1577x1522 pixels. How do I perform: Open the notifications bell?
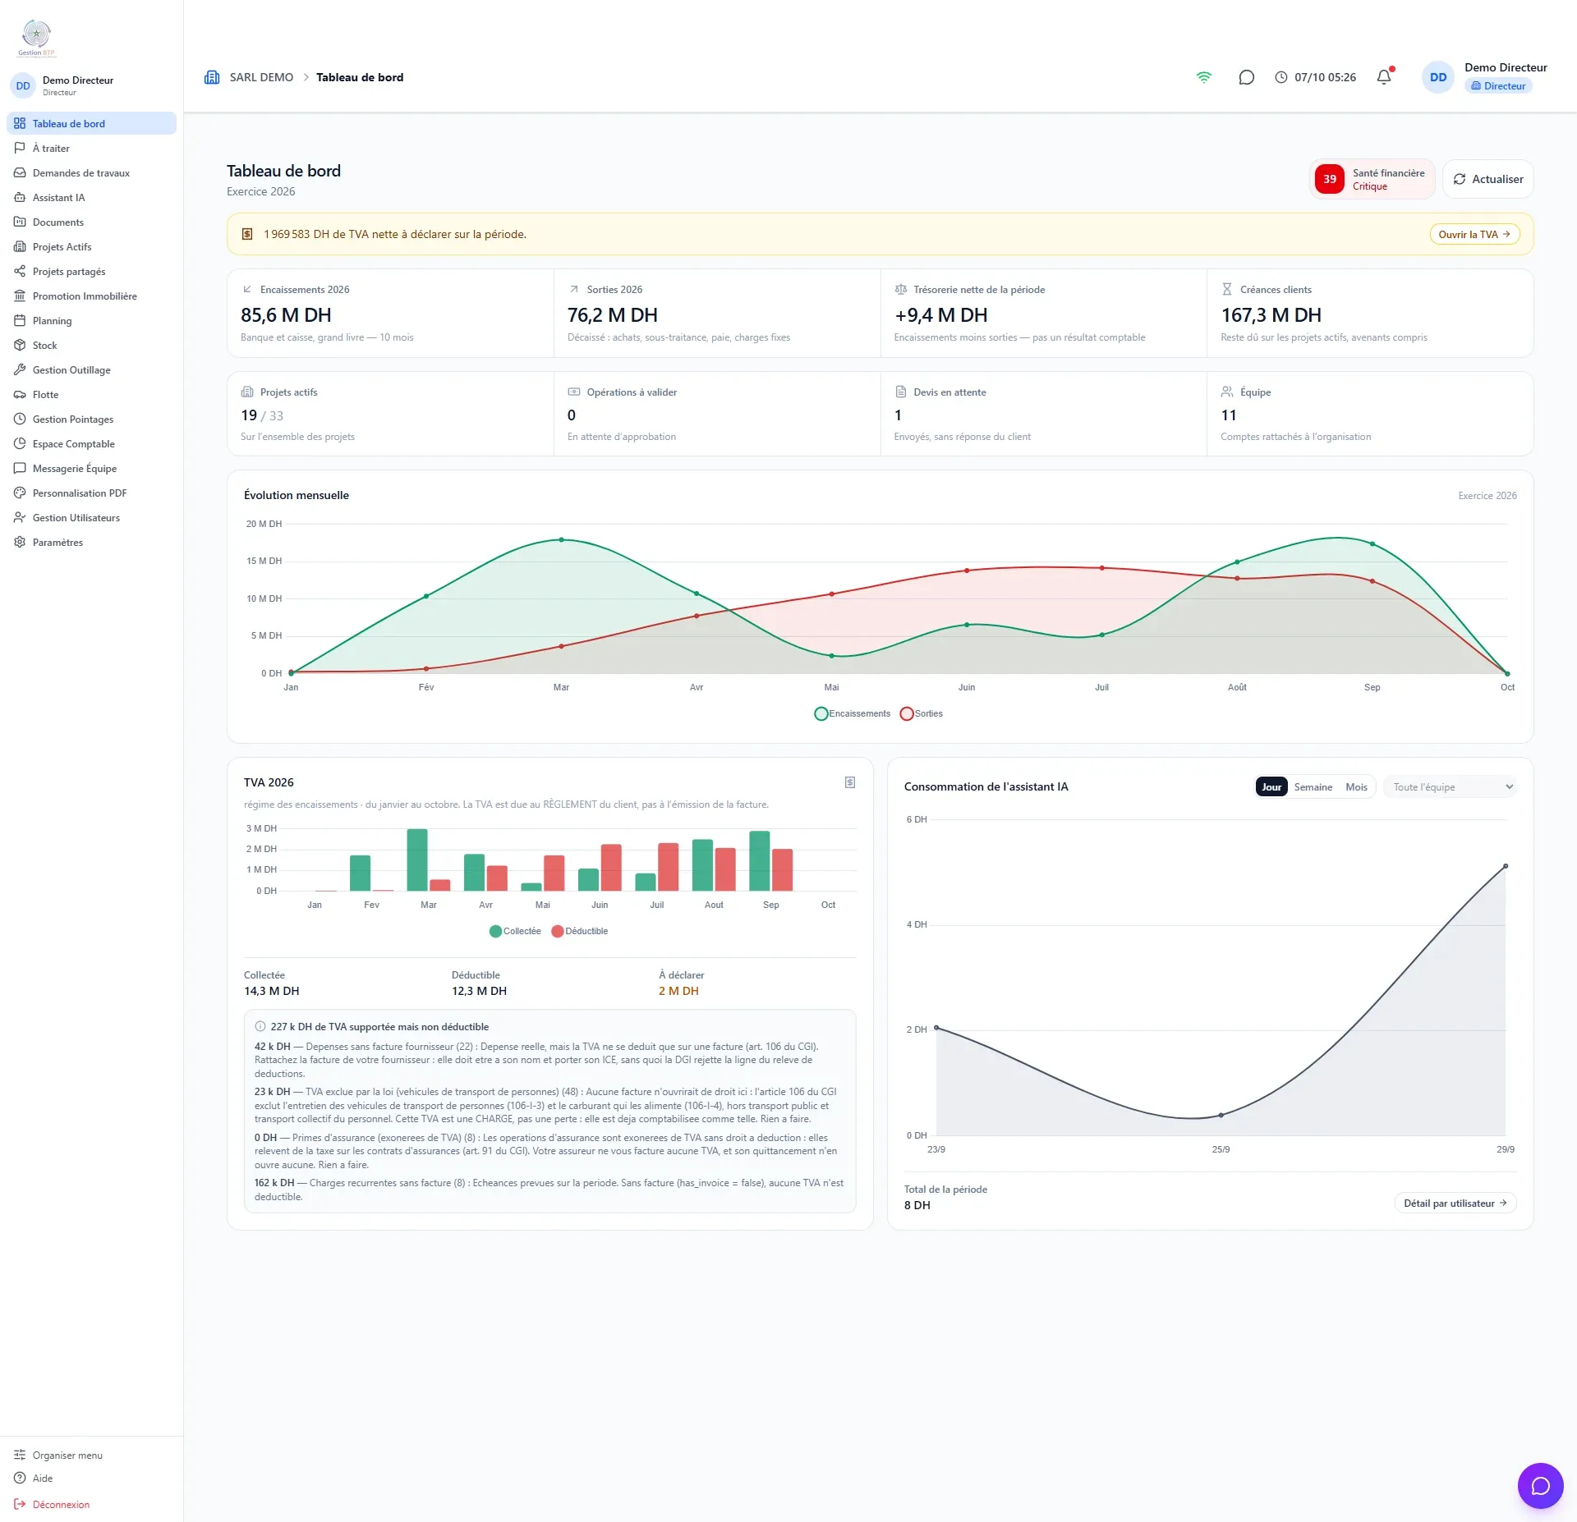(x=1384, y=77)
